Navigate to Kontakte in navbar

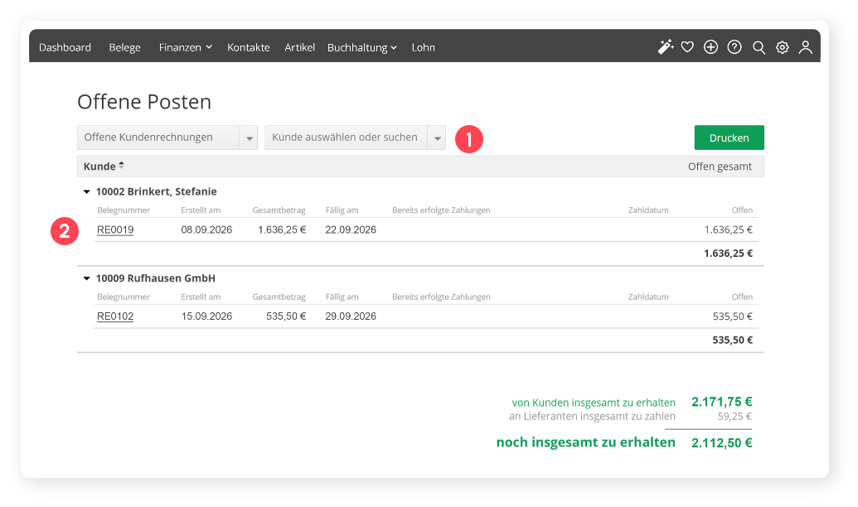tap(249, 47)
